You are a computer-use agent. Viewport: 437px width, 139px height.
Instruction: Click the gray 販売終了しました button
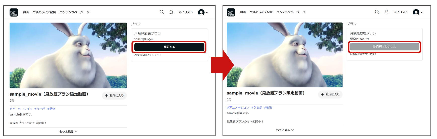pyautogui.click(x=384, y=47)
